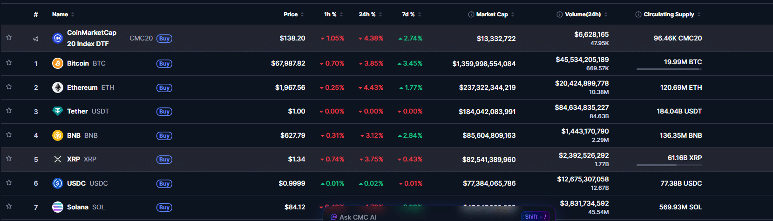Click Bitcoin price $67,987.82
Screen dimensions: 773x221
point(288,63)
